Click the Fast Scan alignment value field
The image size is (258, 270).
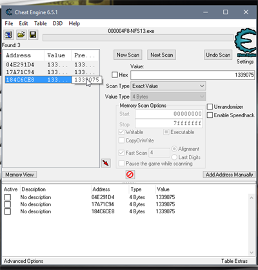tap(159, 153)
